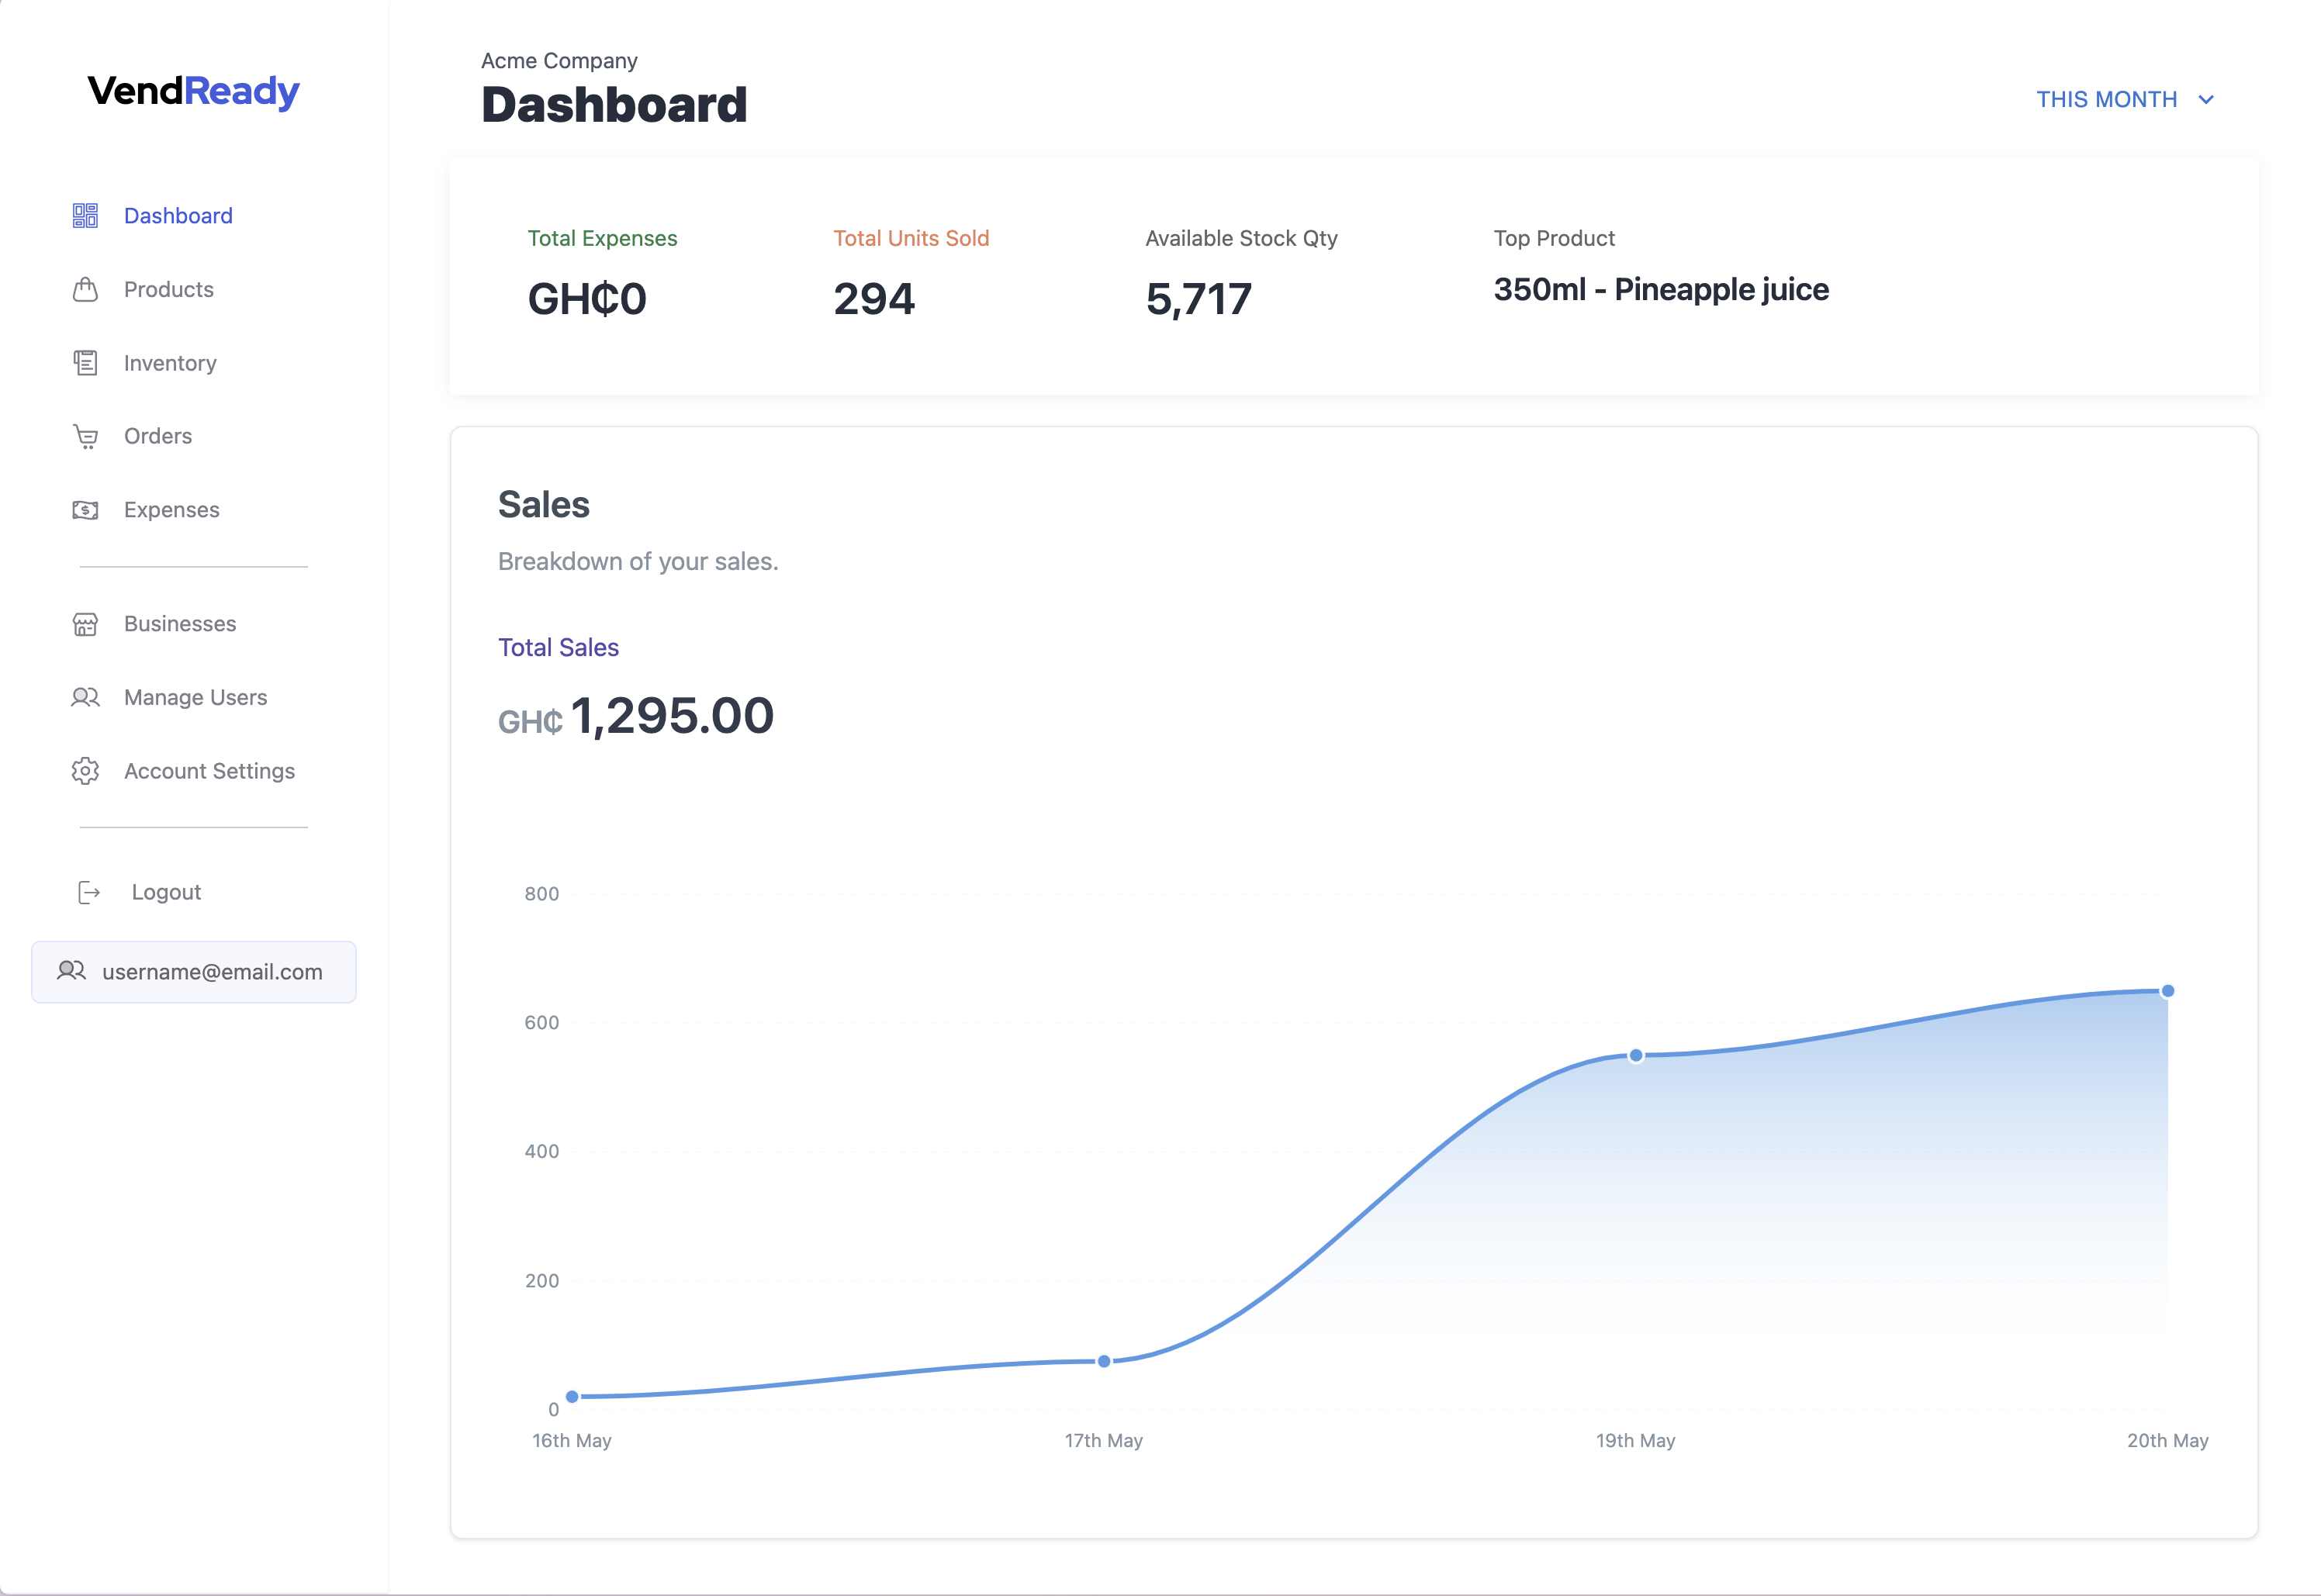Select the username@email.com account field
Screen dimensions: 2321x1596
[212, 971]
